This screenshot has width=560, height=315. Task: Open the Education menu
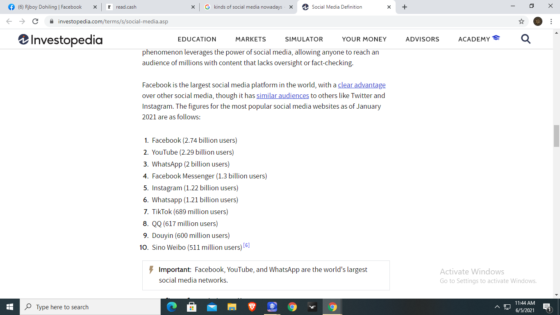coord(197,39)
